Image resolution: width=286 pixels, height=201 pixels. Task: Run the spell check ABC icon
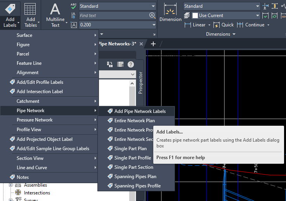tap(73, 6)
